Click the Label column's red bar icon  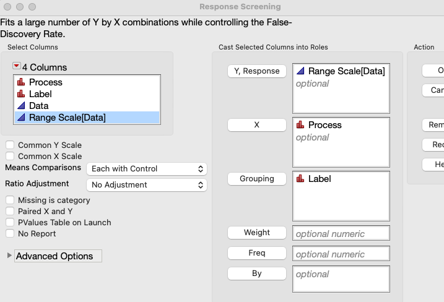(20, 94)
